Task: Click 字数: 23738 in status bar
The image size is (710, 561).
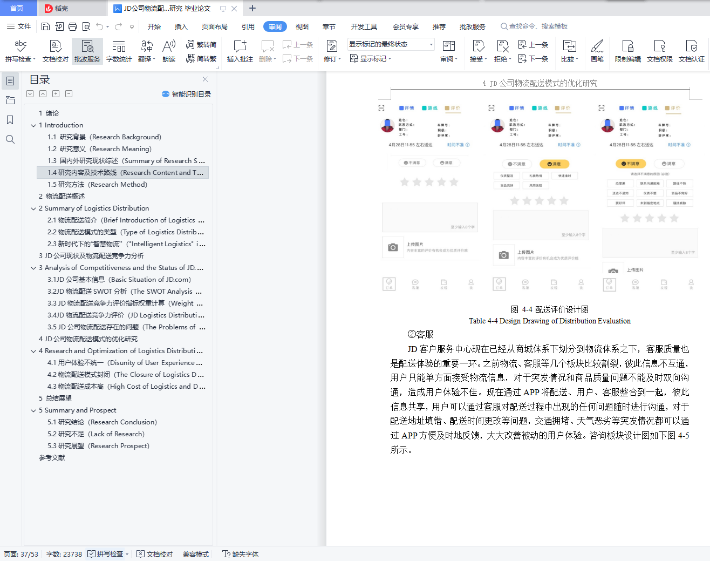Action: (64, 554)
